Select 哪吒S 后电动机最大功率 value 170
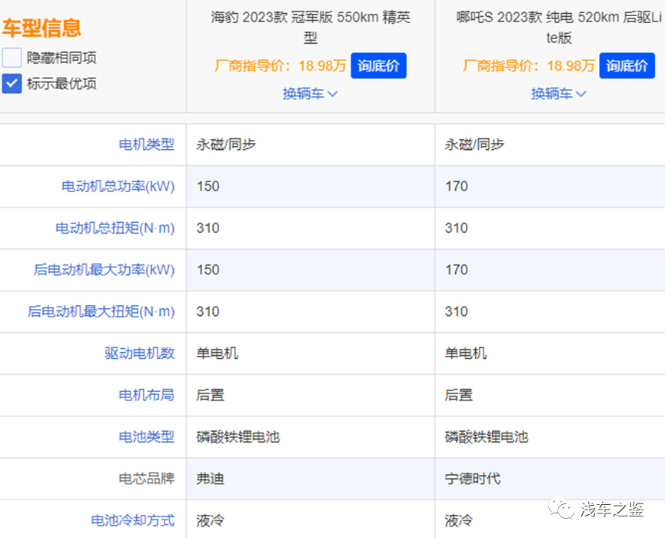665x538 pixels. 457,270
